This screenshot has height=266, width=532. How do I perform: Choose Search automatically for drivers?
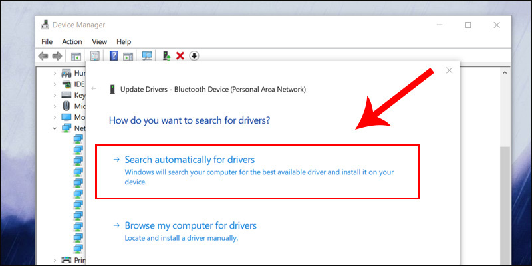258,172
